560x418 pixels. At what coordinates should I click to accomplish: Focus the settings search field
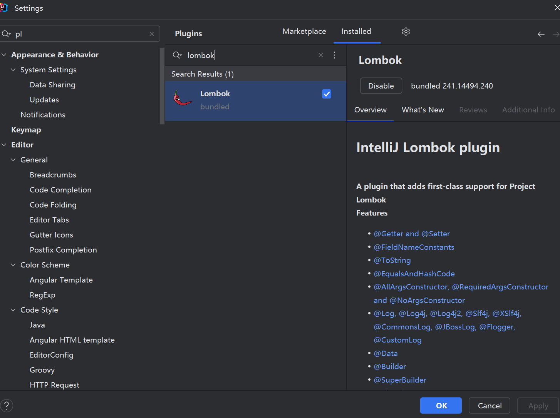point(80,34)
